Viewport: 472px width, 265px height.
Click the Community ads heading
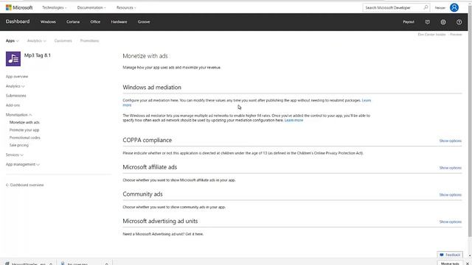[x=142, y=194]
